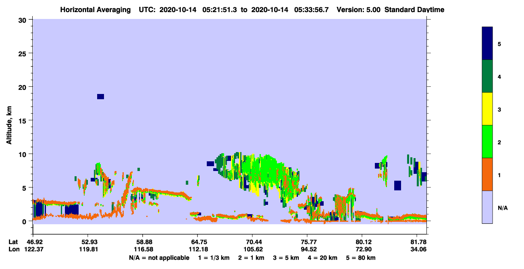Screen dimensions: 524x269
Task: Click the blue block near 5 km below latitude 81.78
Action: click(397, 186)
